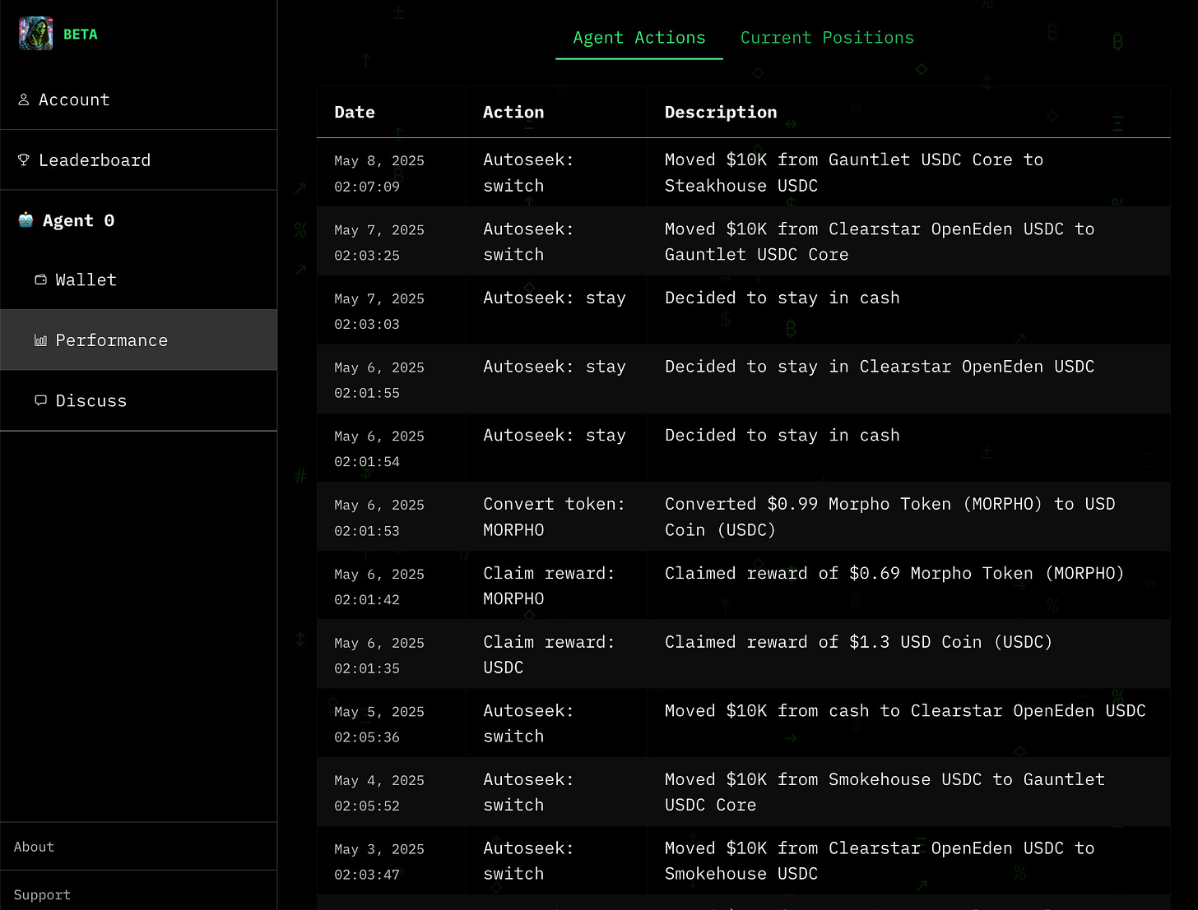Screen dimensions: 1198x910
Task: Click the trophy icon beside Leaderboard
Action: [x=24, y=160]
